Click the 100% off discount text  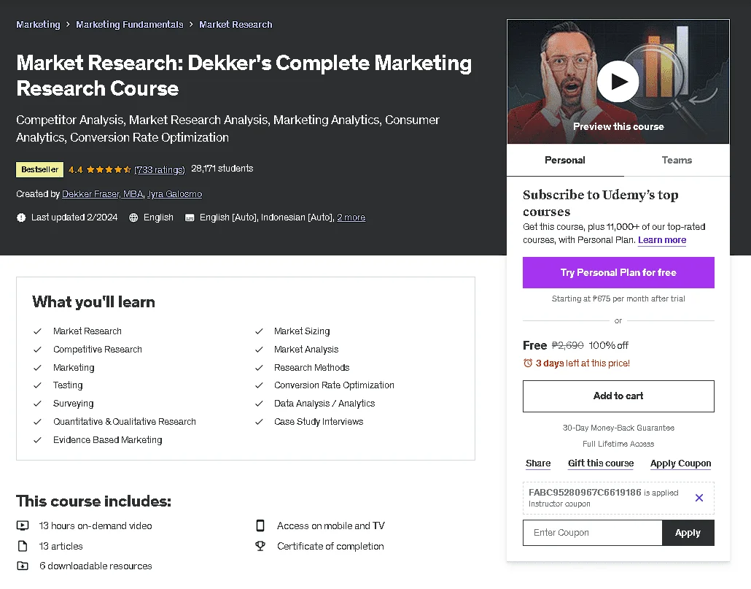(608, 345)
